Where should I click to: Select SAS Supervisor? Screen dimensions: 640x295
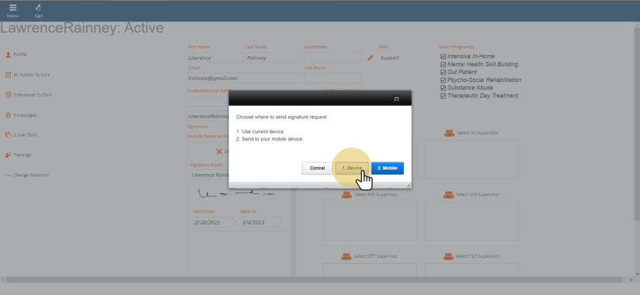point(471,194)
